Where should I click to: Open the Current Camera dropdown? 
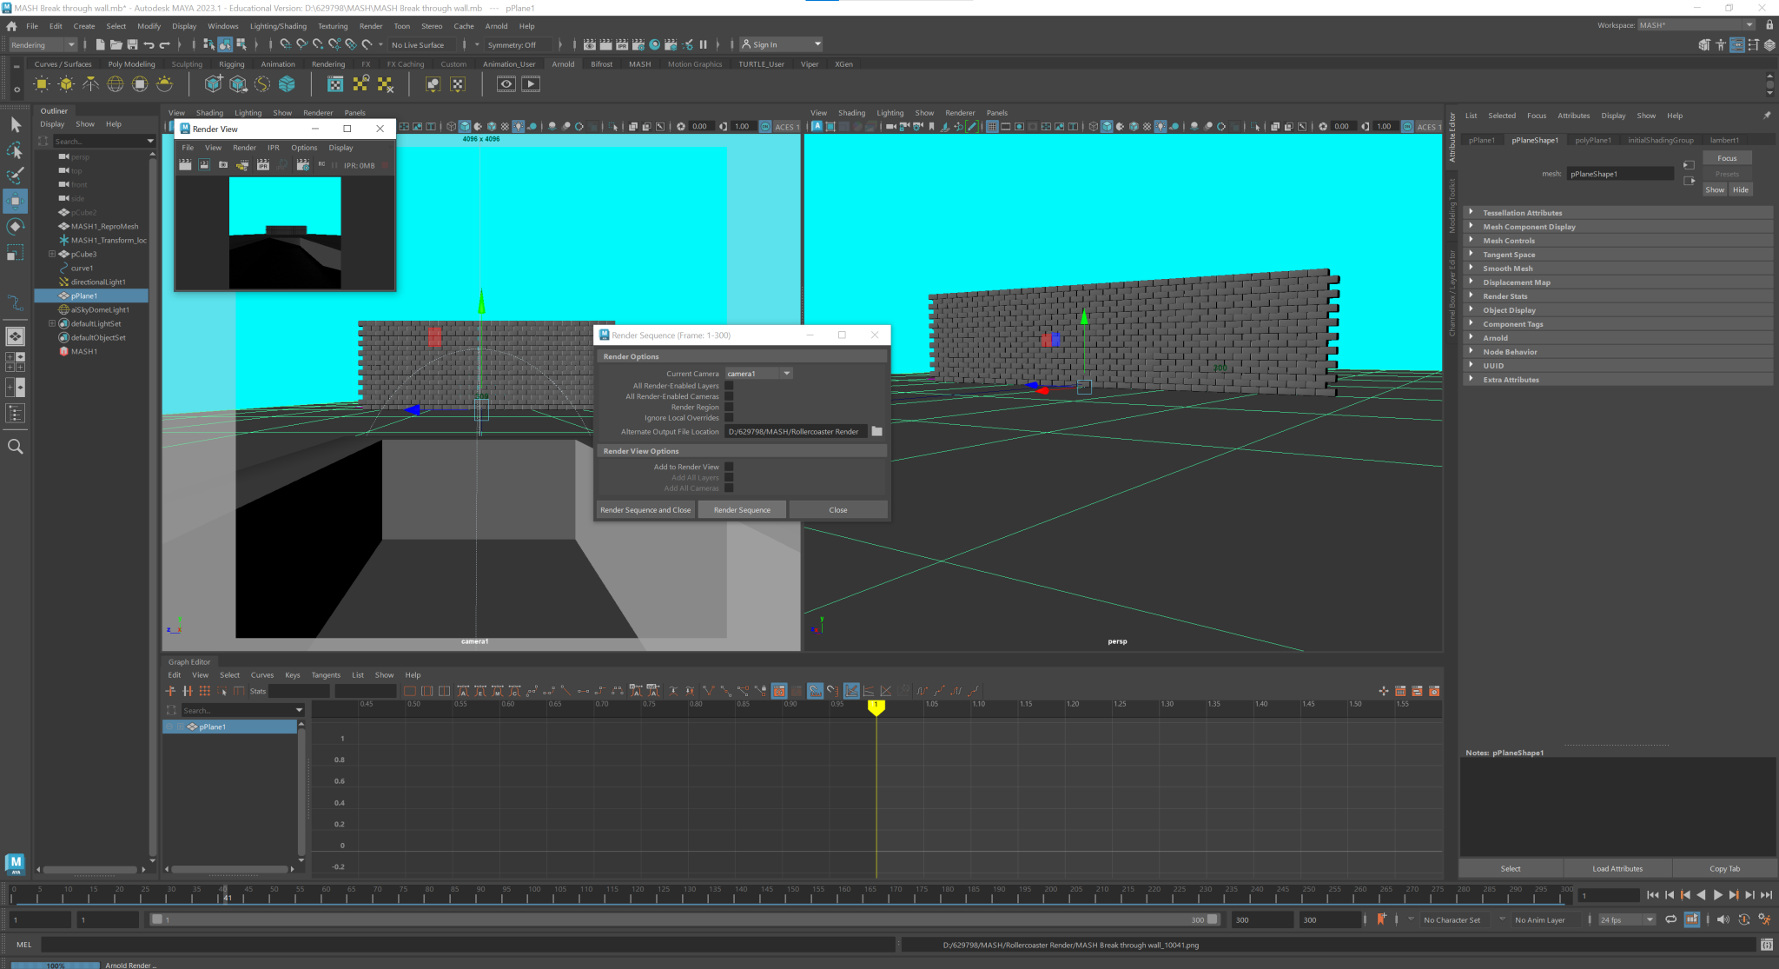pos(759,374)
